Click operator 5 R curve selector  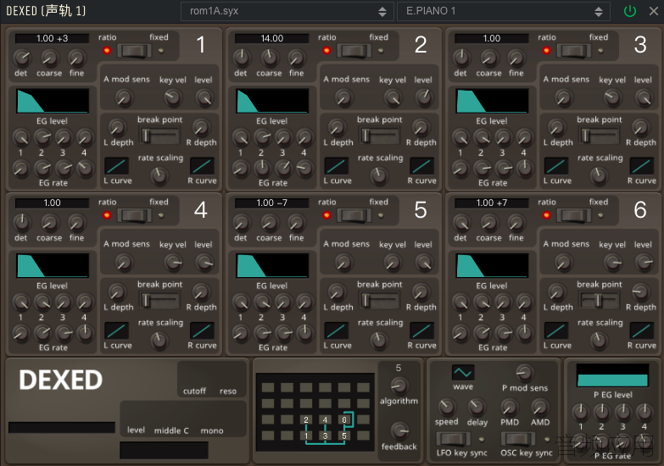(421, 330)
